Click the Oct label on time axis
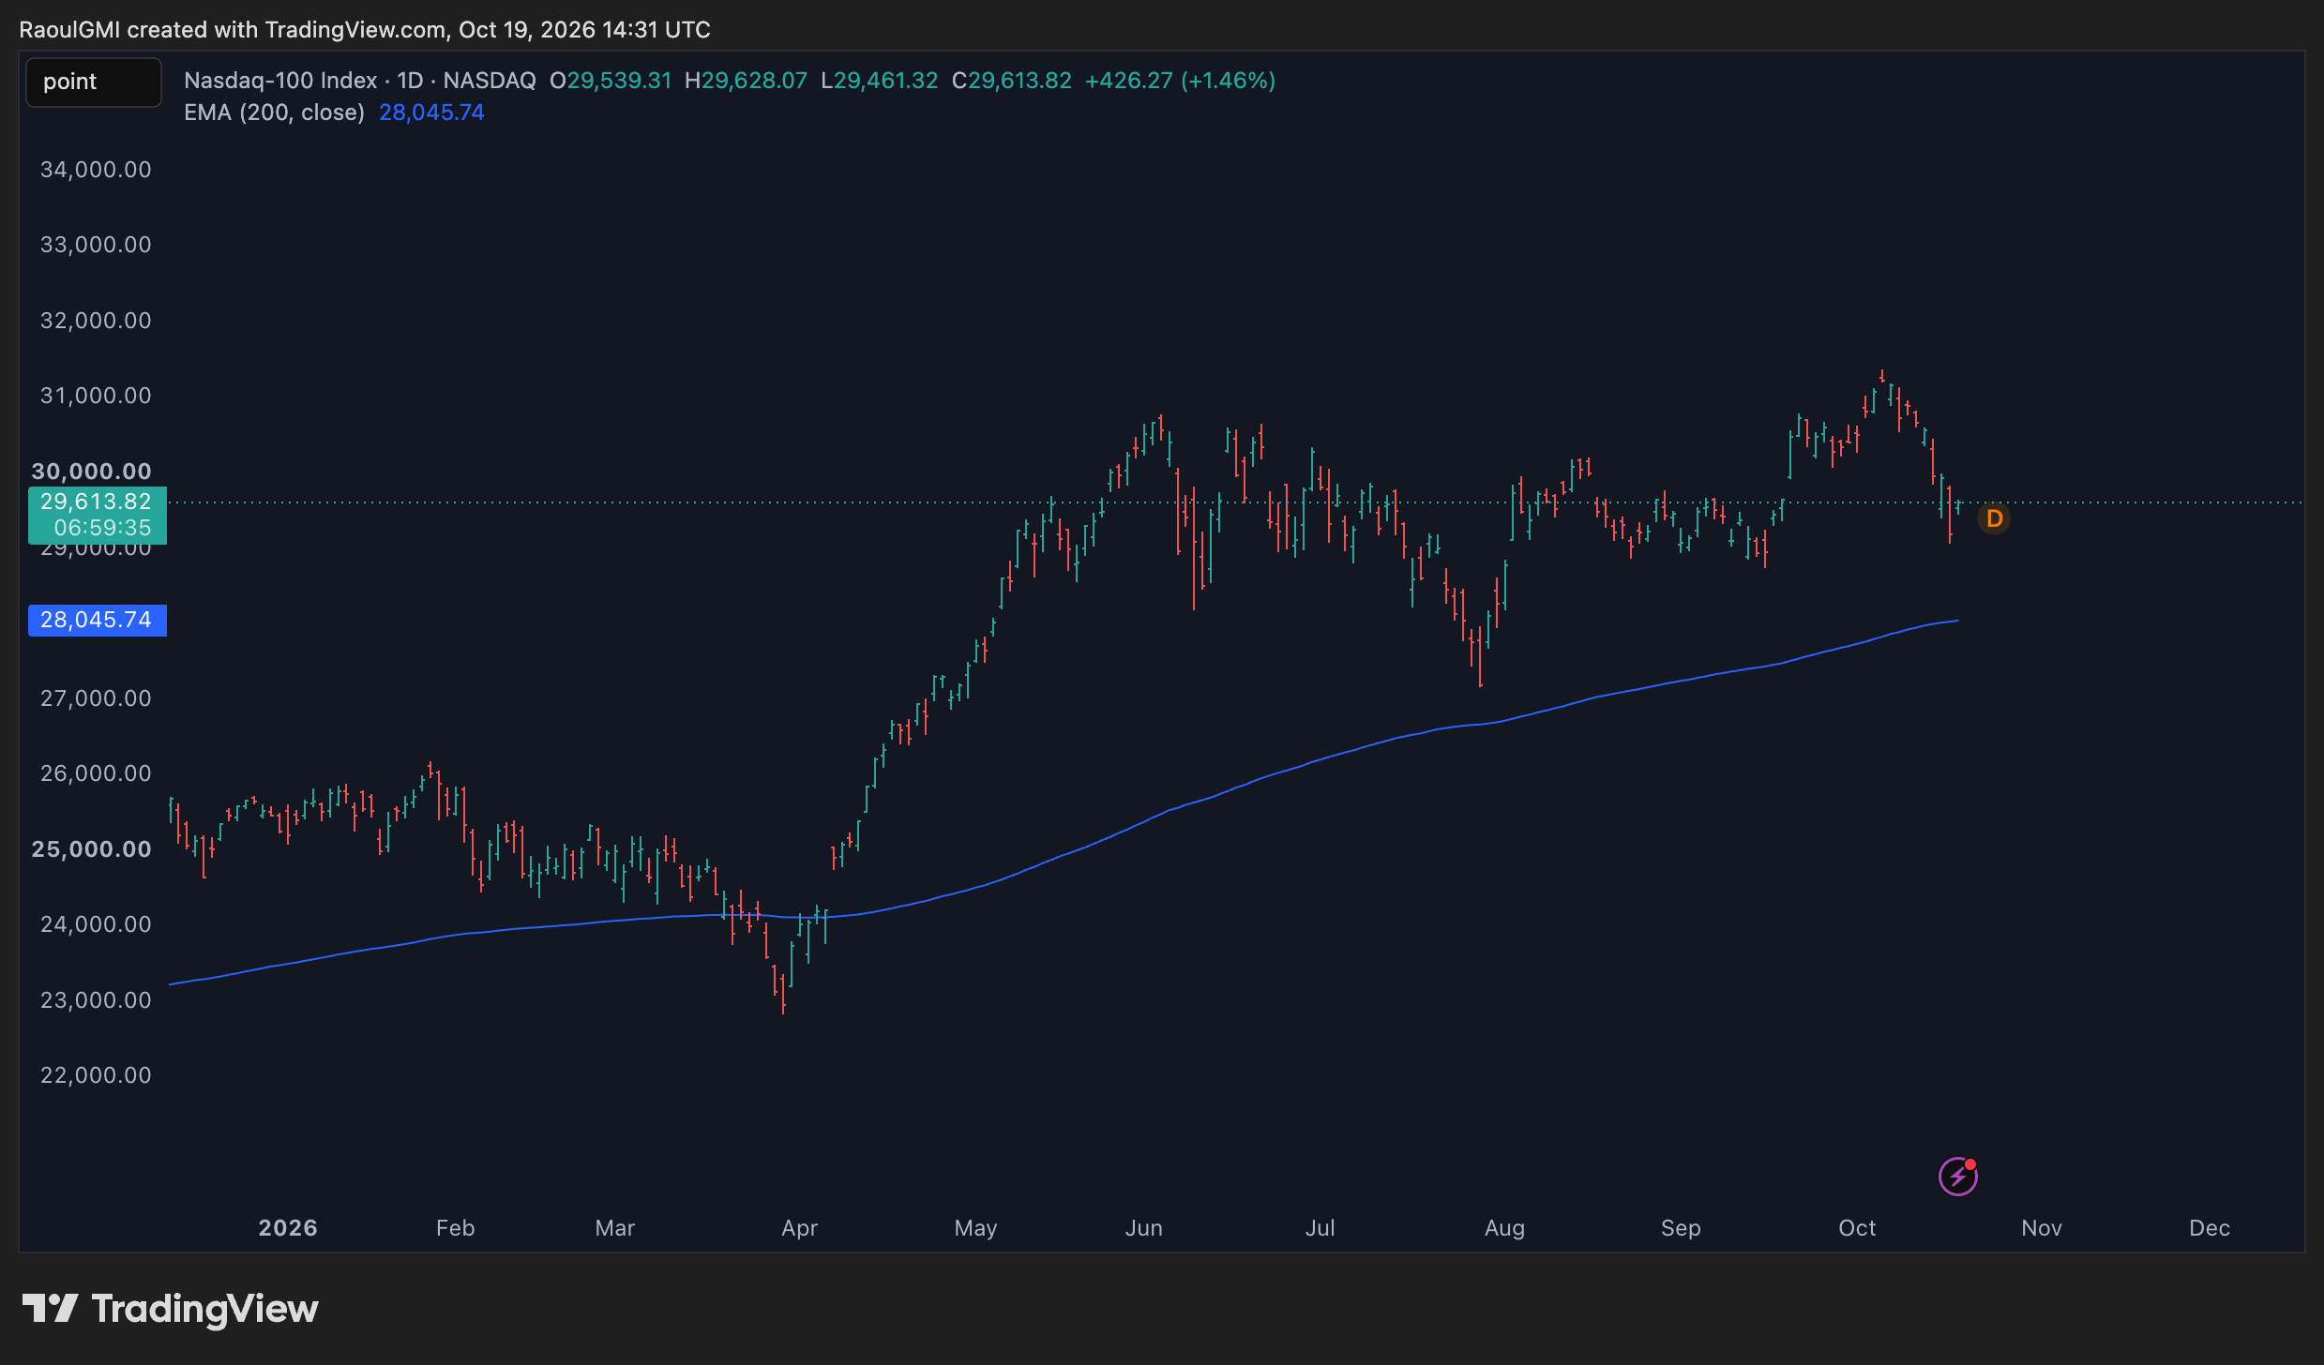 [1857, 1228]
